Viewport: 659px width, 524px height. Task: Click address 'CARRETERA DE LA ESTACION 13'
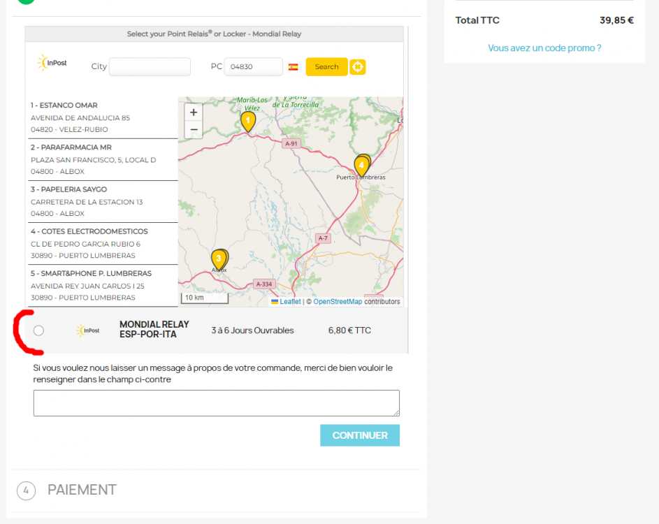click(87, 202)
